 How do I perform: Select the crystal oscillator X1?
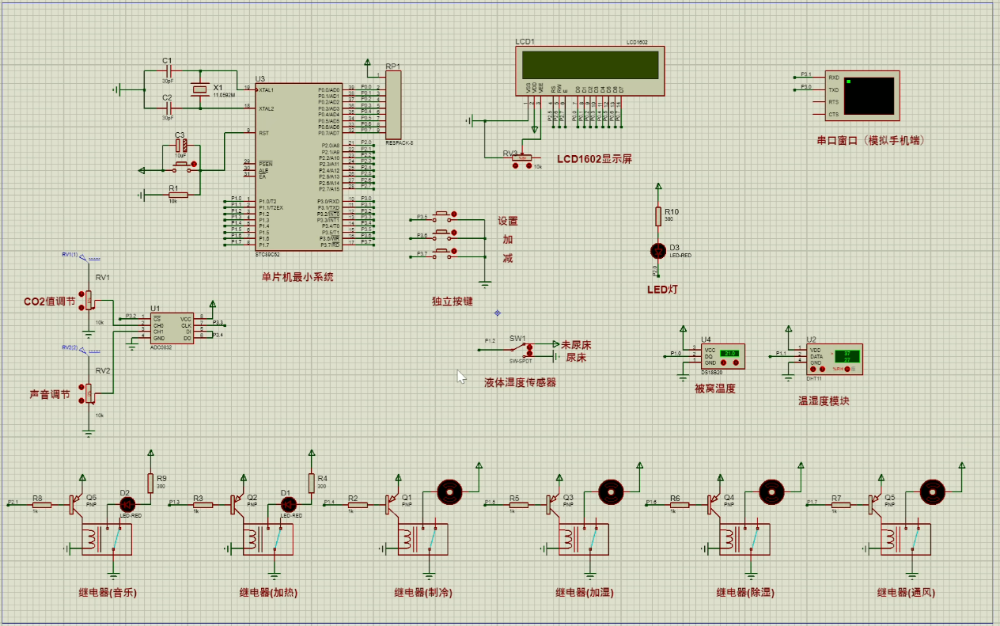tap(199, 90)
